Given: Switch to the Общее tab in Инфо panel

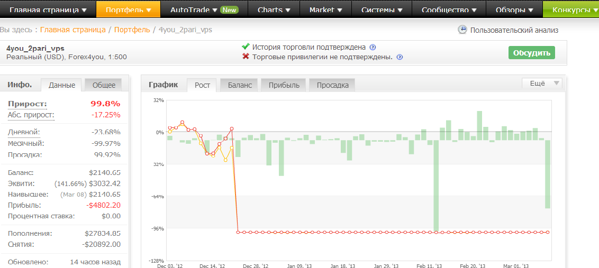Looking at the screenshot, I should 104,85.
